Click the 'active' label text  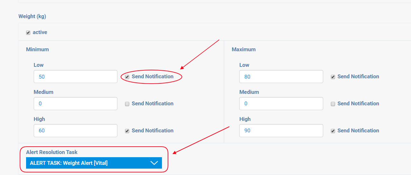(x=40, y=32)
